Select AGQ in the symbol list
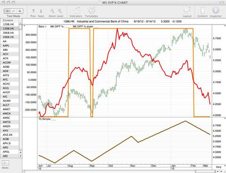 [x=10, y=88]
